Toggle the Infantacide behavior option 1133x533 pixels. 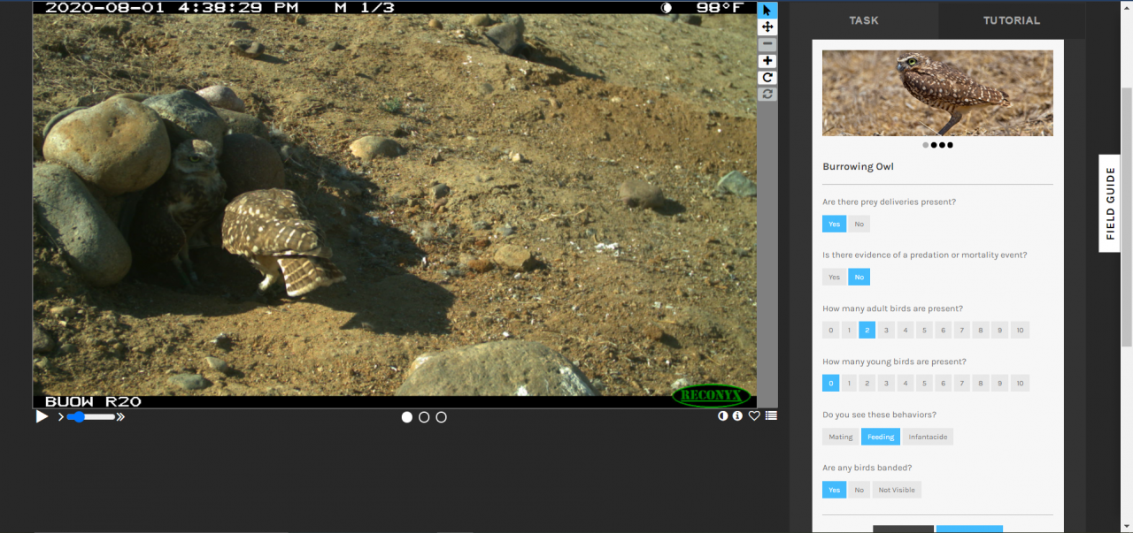[x=928, y=437]
